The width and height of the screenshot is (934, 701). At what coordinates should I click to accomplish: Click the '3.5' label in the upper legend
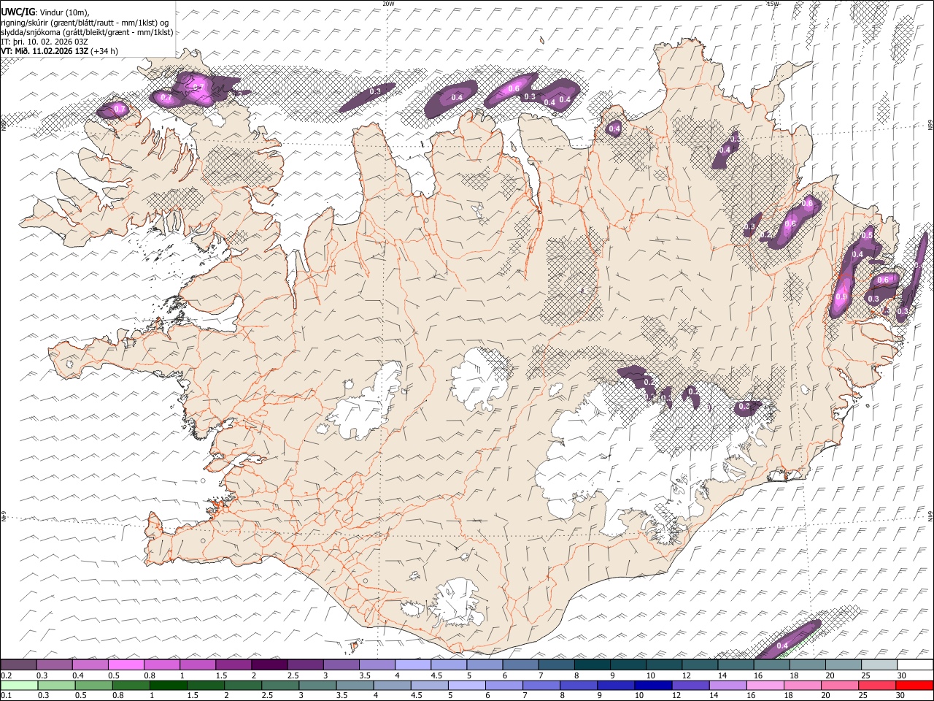[x=365, y=675]
